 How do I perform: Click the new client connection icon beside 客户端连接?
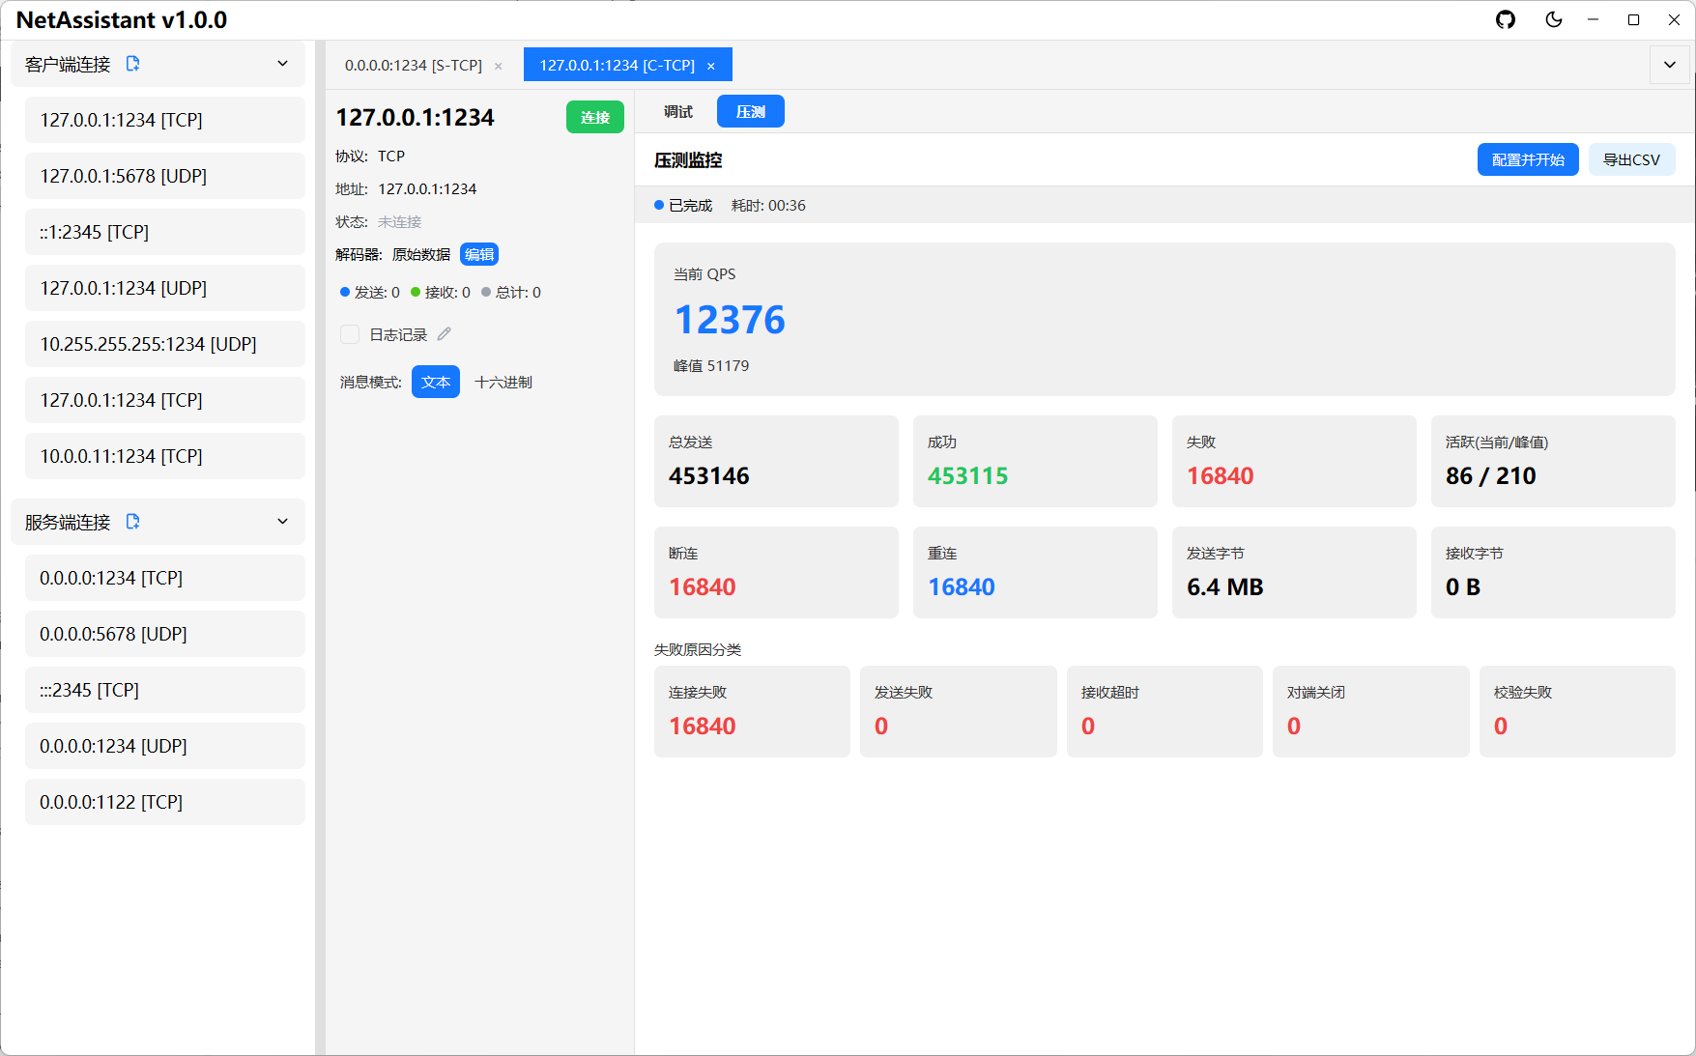pyautogui.click(x=133, y=64)
